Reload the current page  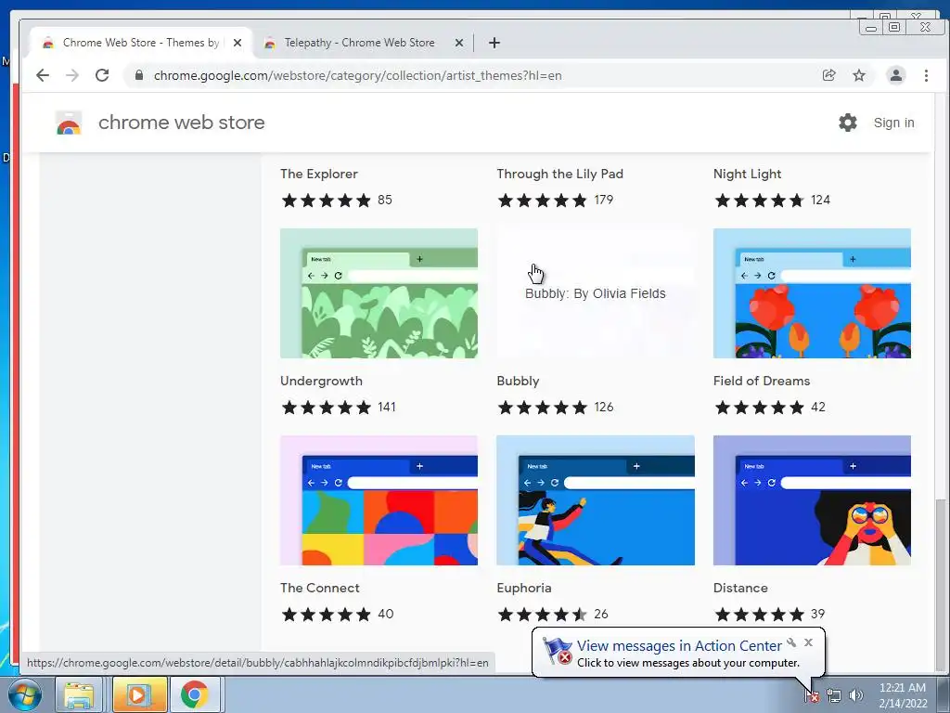102,75
